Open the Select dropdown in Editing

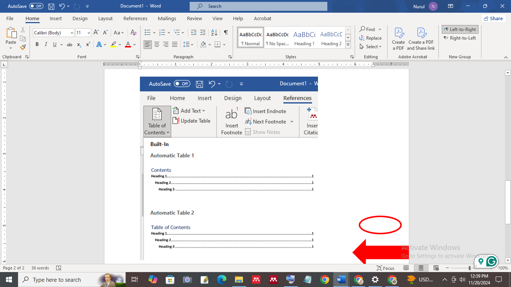(x=371, y=47)
